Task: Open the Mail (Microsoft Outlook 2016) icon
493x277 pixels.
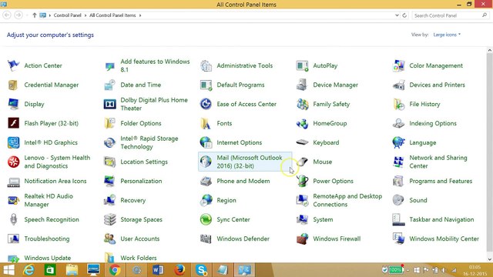Action: (206, 162)
